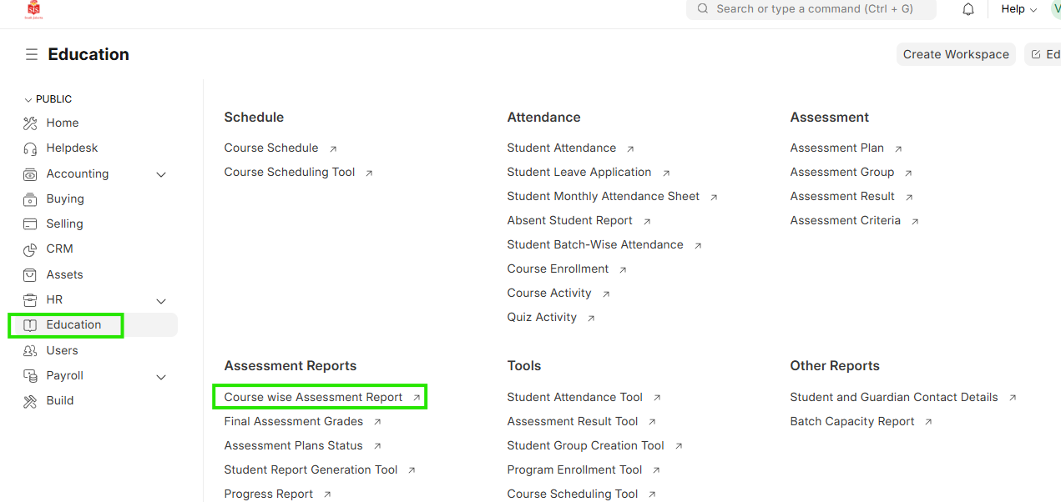Collapse the PUBLIC sidebar group
The width and height of the screenshot is (1061, 502).
(x=28, y=99)
